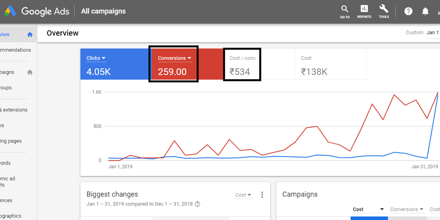440x220 pixels.
Task: Open the notifications bell
Action: pos(425,11)
